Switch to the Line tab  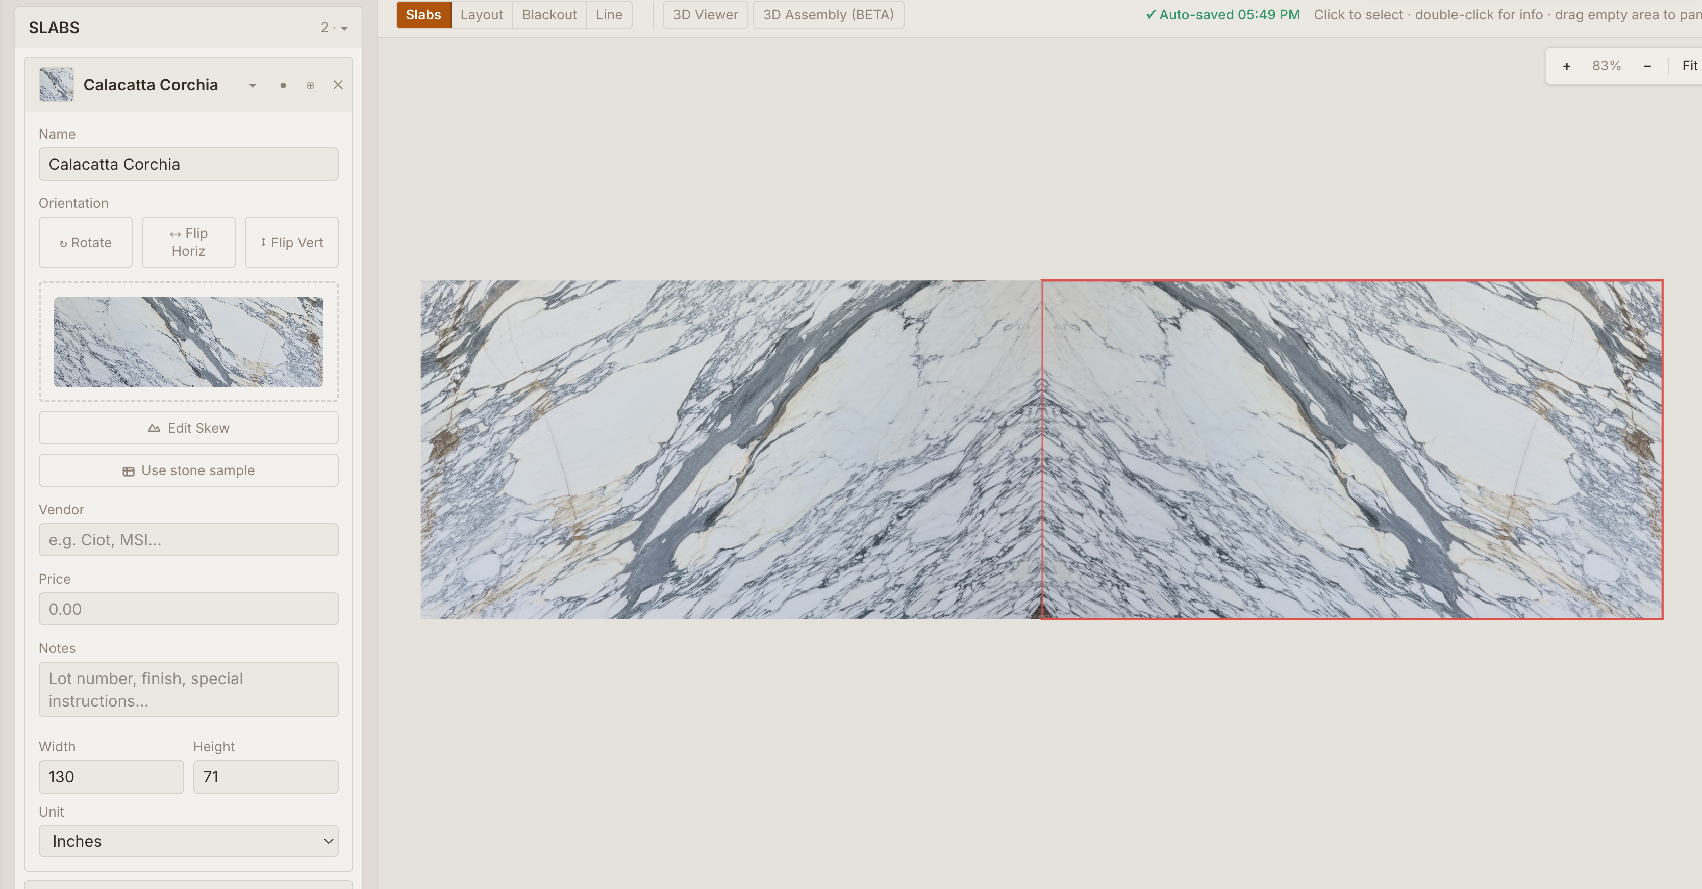point(609,14)
